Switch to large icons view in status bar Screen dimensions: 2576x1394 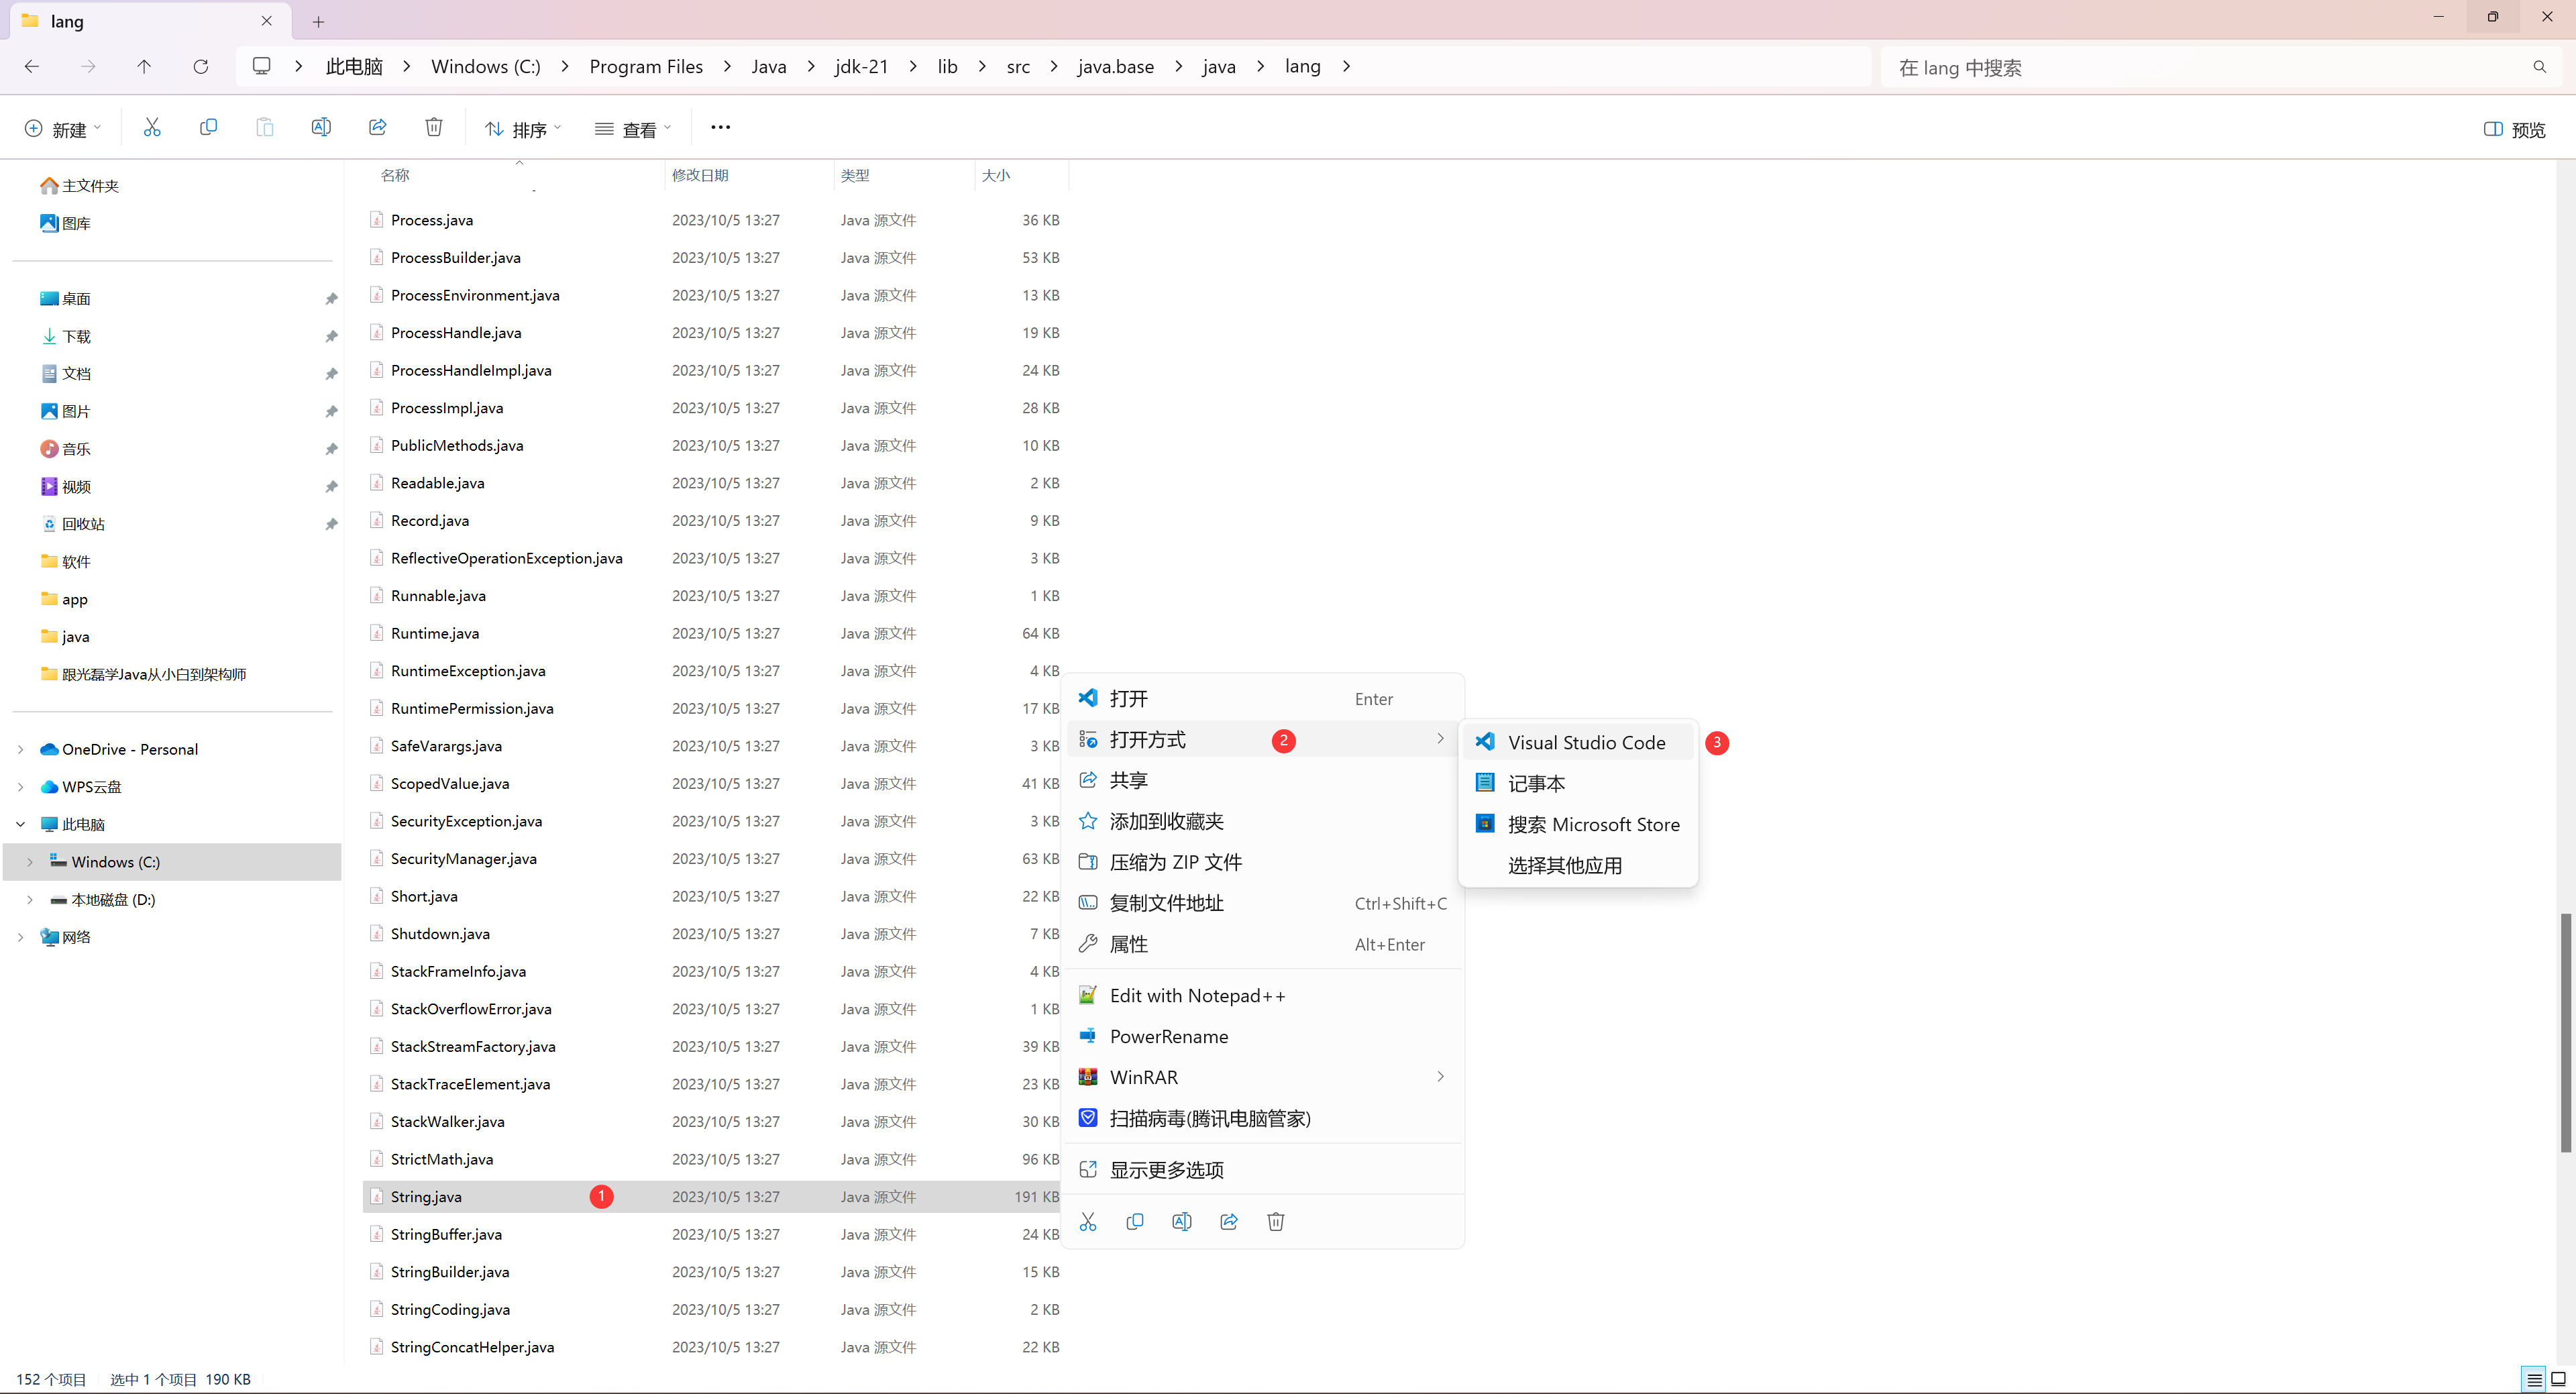pyautogui.click(x=2558, y=1380)
